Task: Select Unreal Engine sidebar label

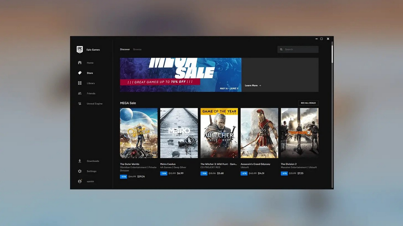Action: point(94,104)
